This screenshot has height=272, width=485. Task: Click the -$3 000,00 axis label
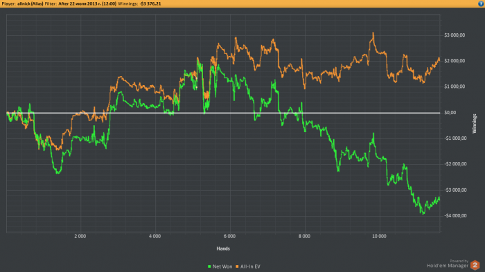coord(455,190)
